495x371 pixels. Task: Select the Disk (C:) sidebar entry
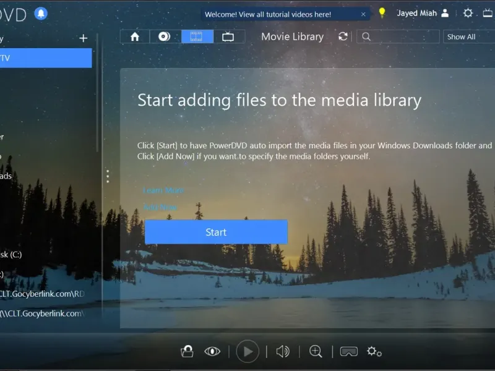tap(11, 254)
